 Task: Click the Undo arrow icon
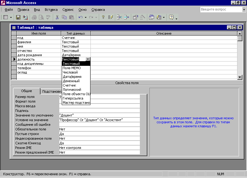[80, 18]
